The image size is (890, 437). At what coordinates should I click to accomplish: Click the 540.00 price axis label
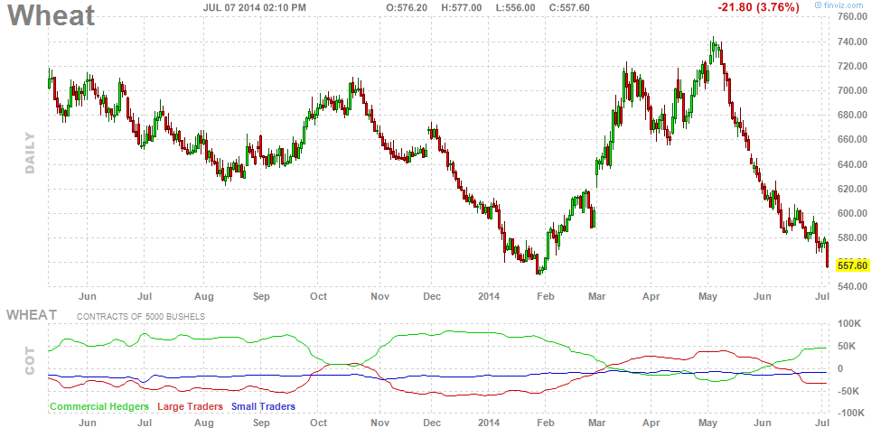point(853,286)
